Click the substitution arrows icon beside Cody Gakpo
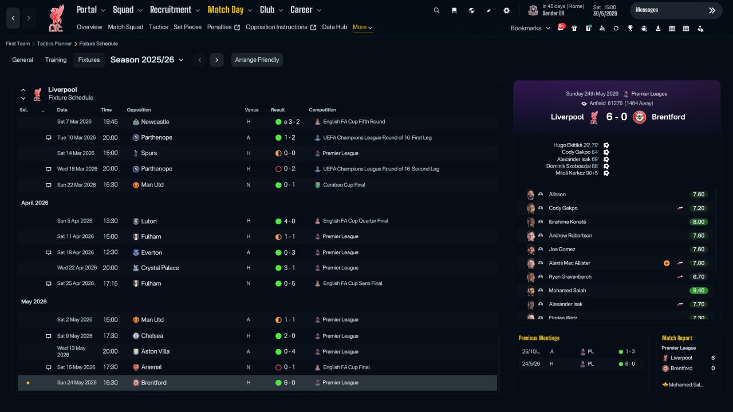The height and width of the screenshot is (412, 733). coord(680,208)
